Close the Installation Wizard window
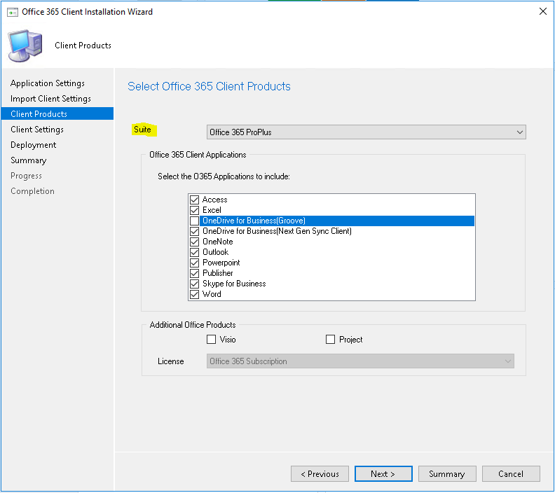This screenshot has width=555, height=493. tap(542, 11)
